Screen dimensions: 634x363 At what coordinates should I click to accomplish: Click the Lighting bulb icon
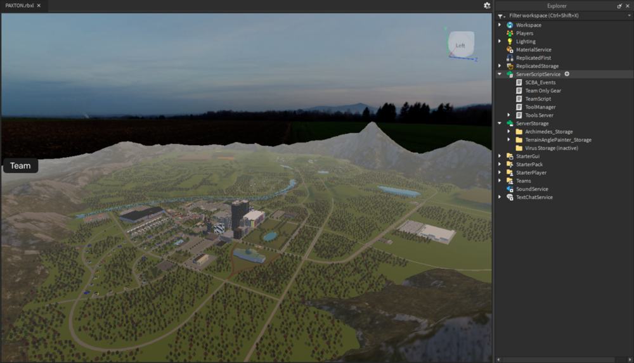510,41
